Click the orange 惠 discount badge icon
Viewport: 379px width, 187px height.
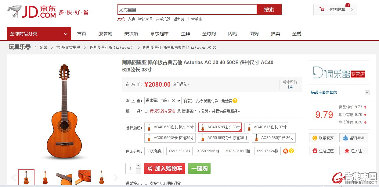point(286,151)
